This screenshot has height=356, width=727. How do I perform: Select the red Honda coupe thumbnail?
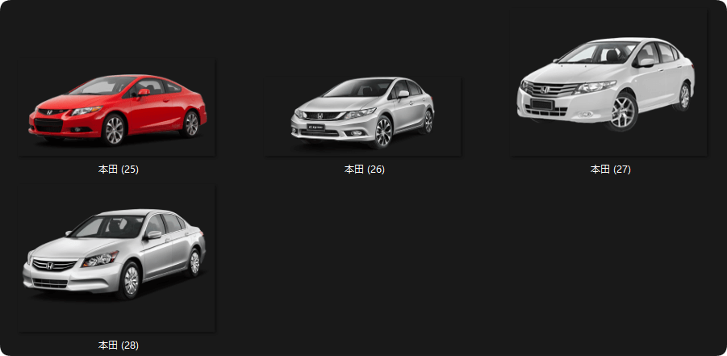pos(118,107)
